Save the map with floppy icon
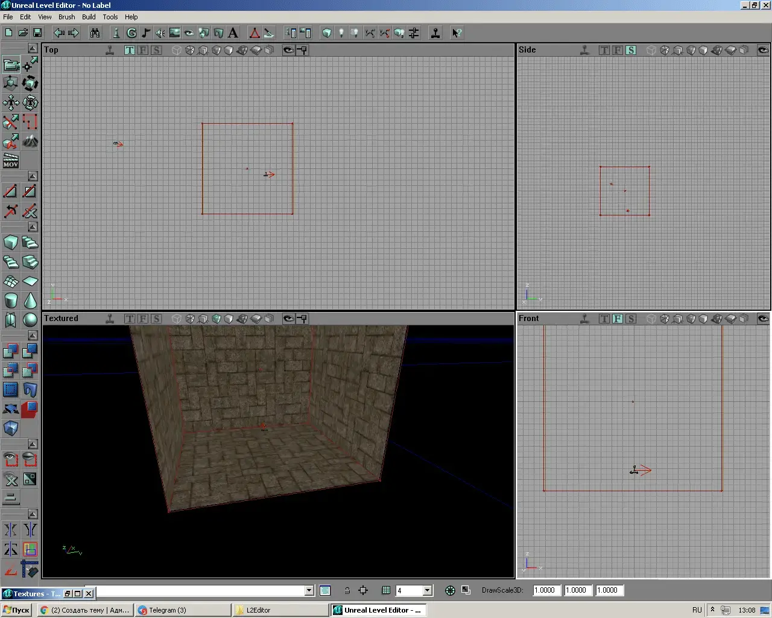Viewport: 772px width, 618px height. point(37,33)
